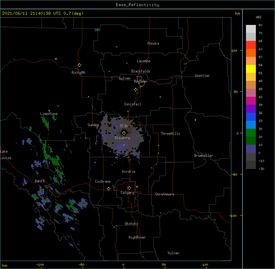Click the Didsbury label
Image resolution: width=275 pixels, height=269 pixels.
tap(123, 138)
